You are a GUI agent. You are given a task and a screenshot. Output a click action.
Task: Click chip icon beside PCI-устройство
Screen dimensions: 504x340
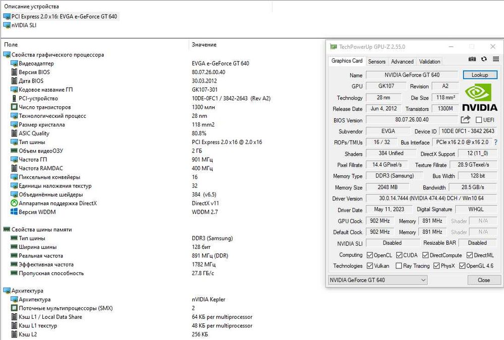click(x=14, y=98)
